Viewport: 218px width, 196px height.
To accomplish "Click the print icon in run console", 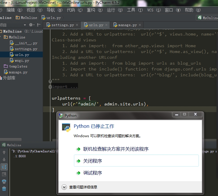I will point(4,181).
